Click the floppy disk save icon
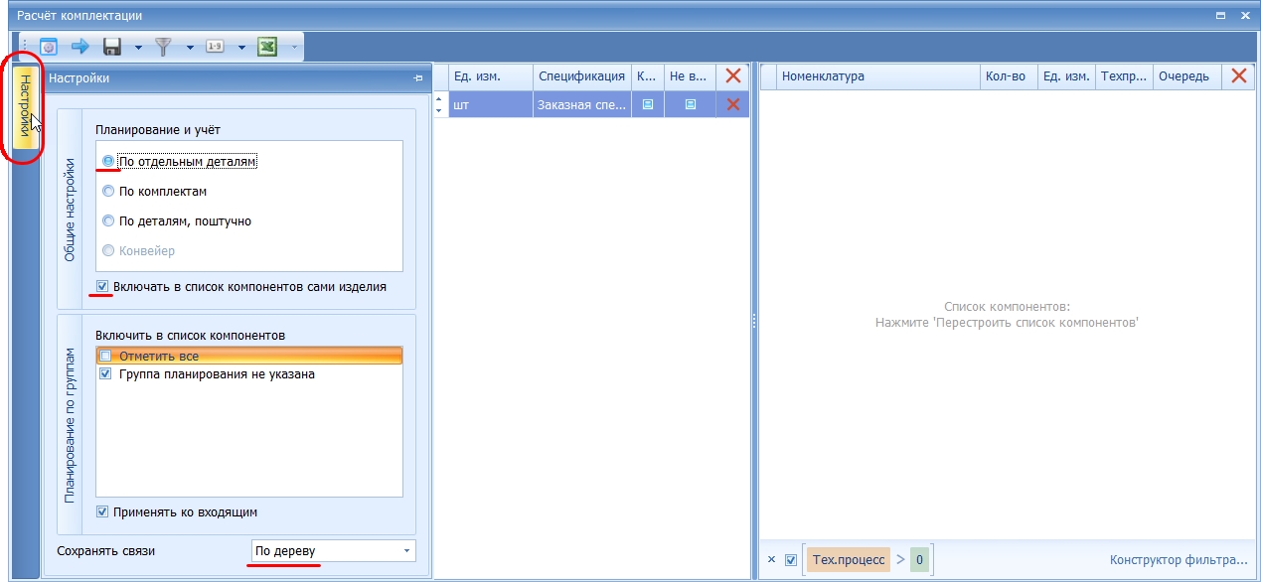 112,47
